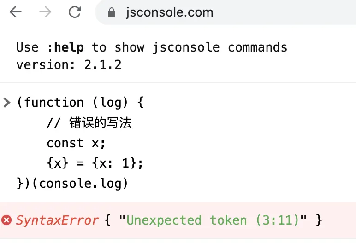
Task: Click the Chinese comment line
Action: 89,123
